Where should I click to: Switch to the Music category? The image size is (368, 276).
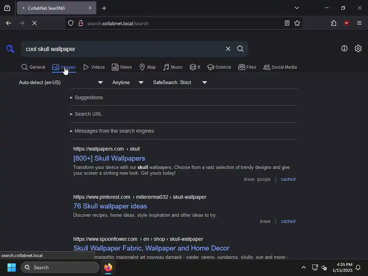[x=173, y=67]
